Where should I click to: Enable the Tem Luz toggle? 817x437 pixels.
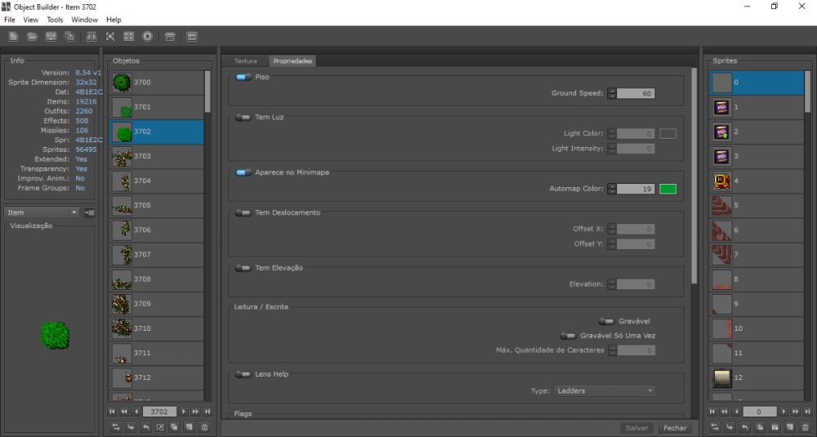click(x=243, y=118)
